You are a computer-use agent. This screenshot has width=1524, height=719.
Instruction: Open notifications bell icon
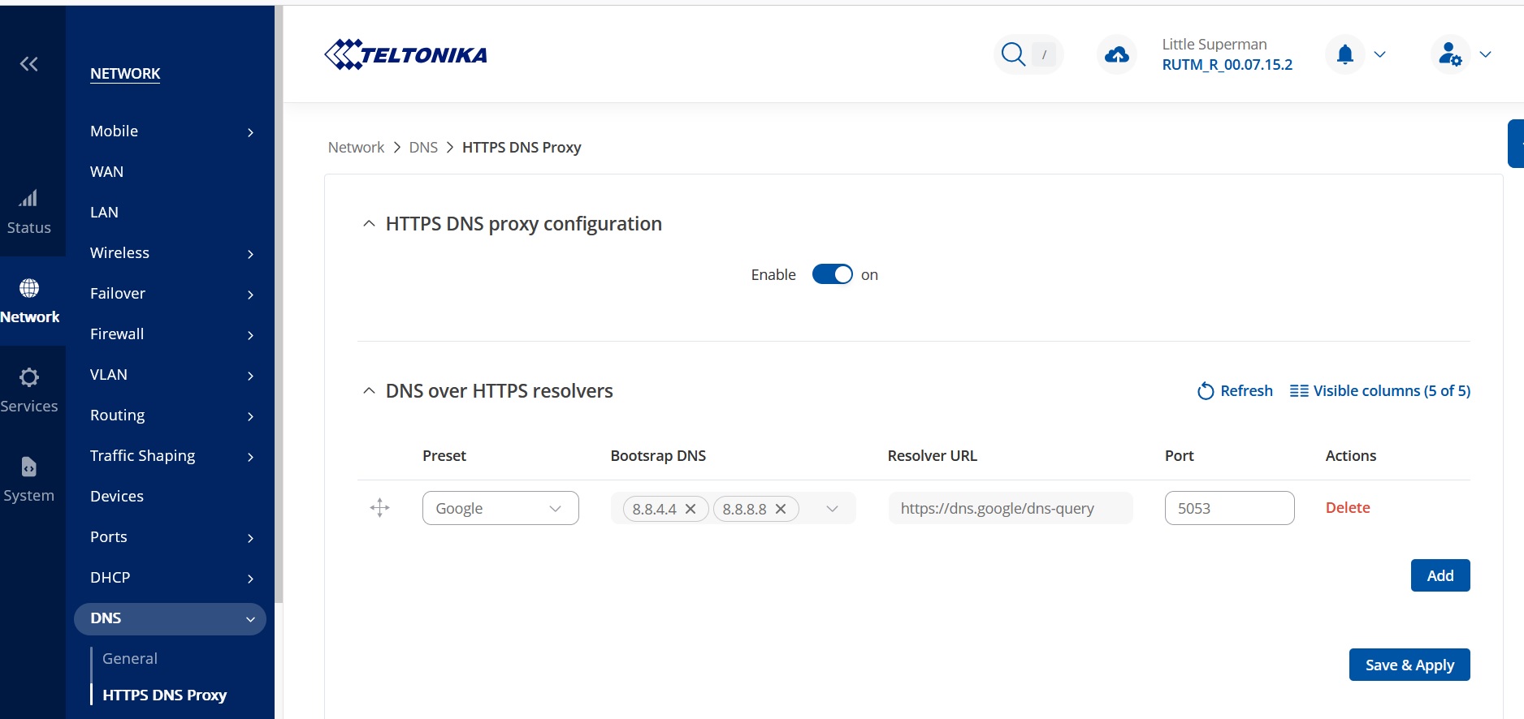1345,54
